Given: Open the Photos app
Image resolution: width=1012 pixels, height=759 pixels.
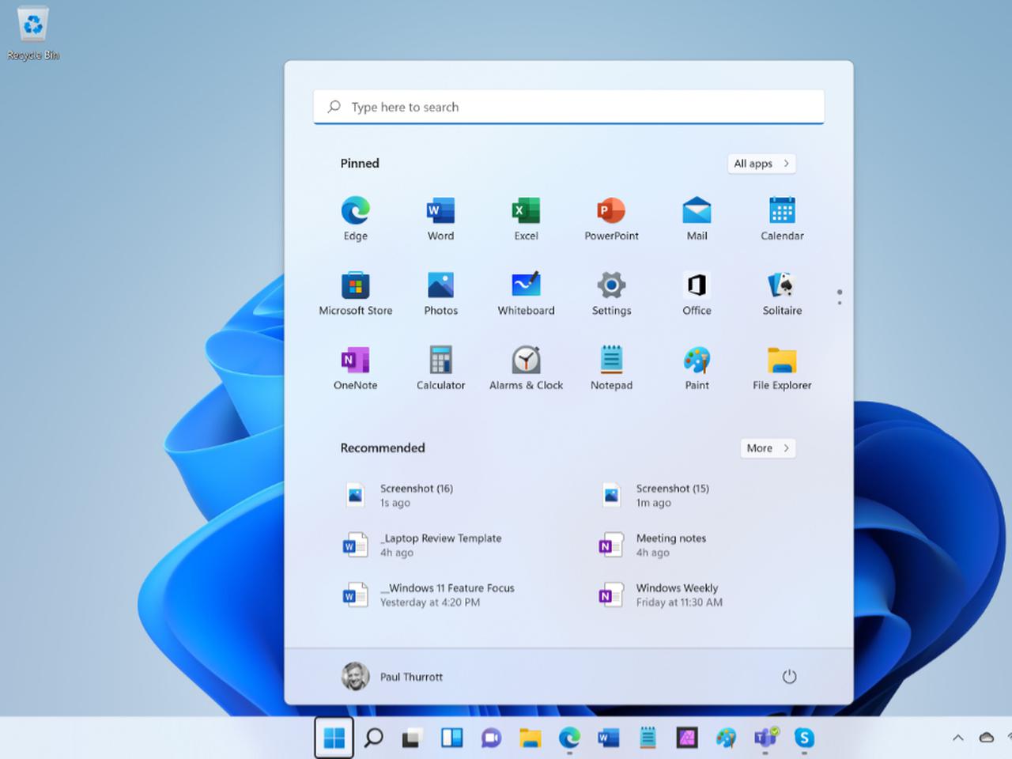Looking at the screenshot, I should (x=440, y=293).
